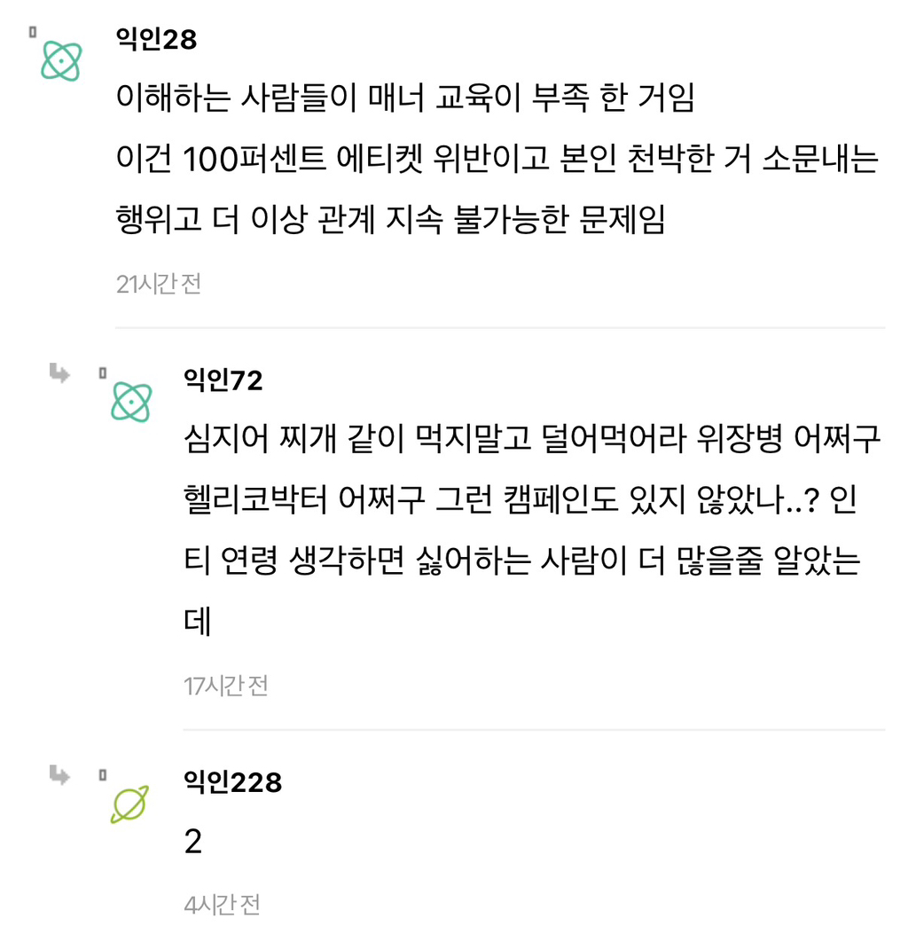Viewport: 908px width, 941px height.
Task: Click 익인72's teal atom avatar
Action: (x=131, y=402)
